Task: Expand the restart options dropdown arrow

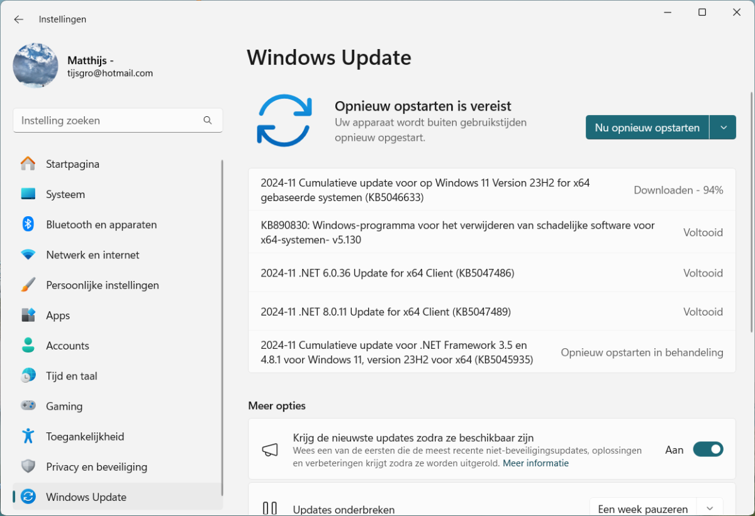Action: (723, 127)
